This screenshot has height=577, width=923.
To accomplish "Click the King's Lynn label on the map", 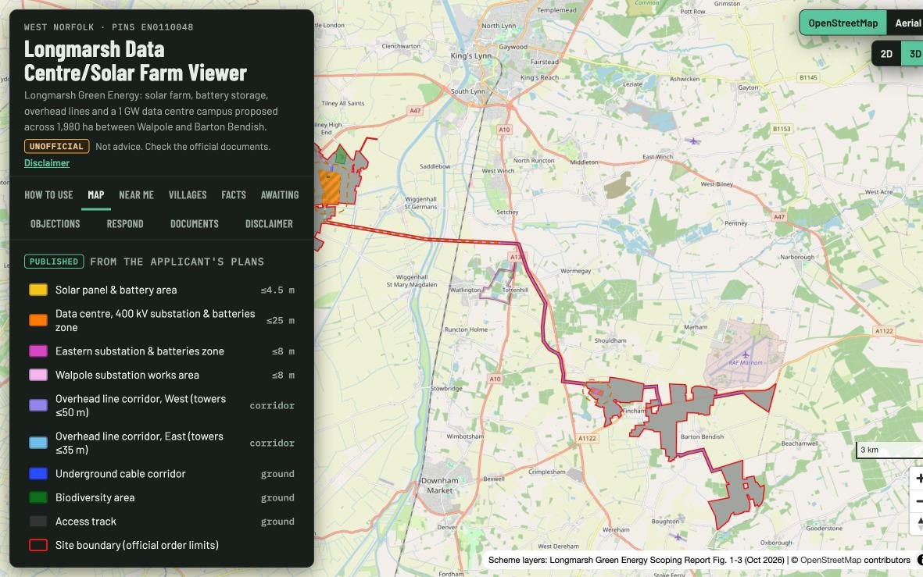I will coord(470,56).
